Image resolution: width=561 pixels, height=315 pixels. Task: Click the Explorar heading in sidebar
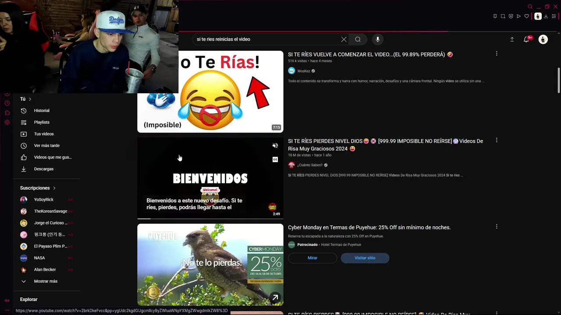pyautogui.click(x=28, y=300)
